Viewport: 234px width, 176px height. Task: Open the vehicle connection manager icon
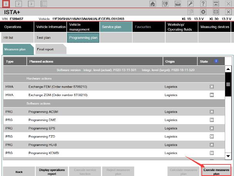click(165, 4)
